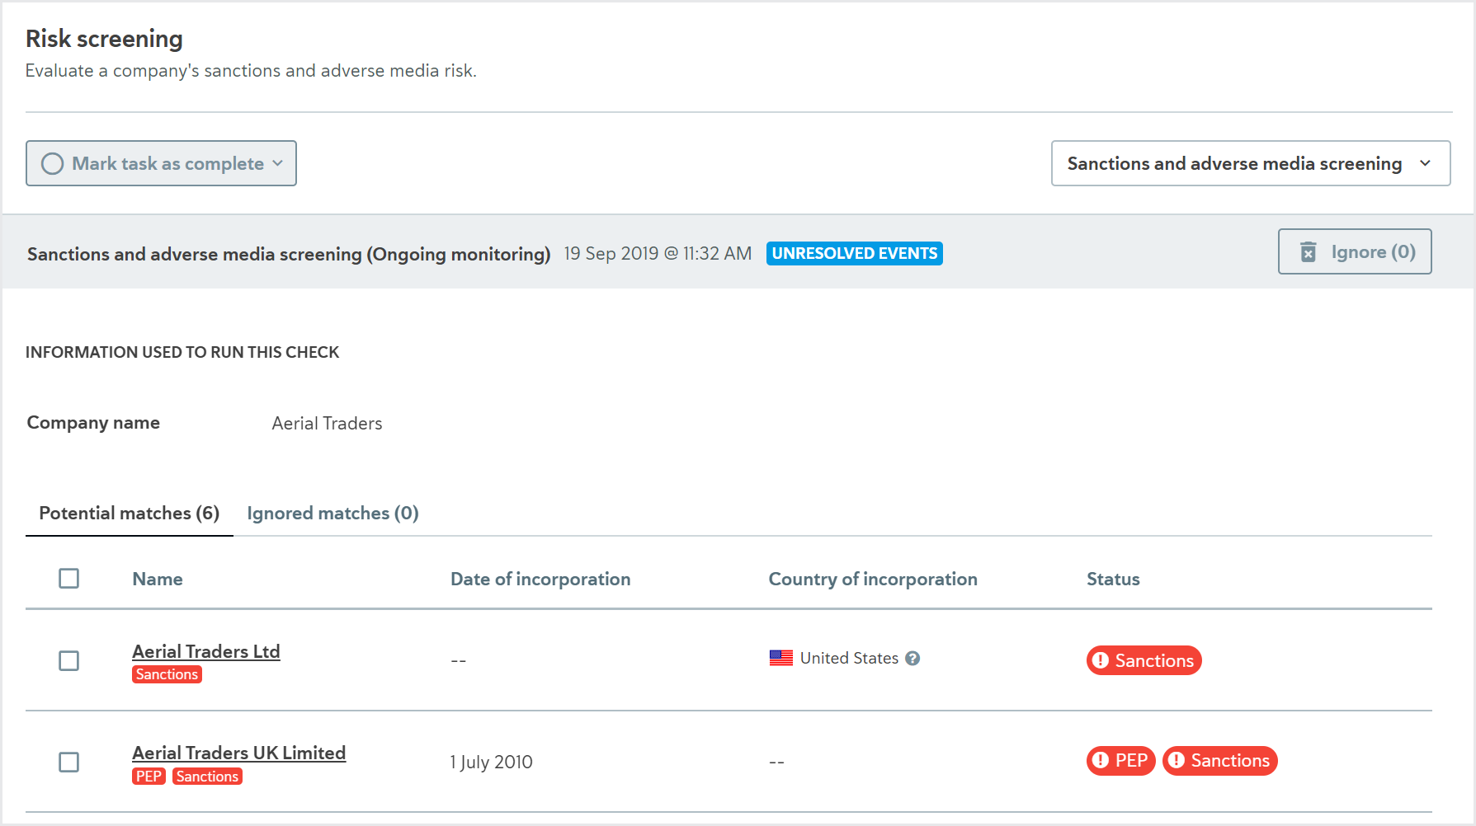Click the UNRESOLVED EVENTS status badge
This screenshot has height=826, width=1476.
[x=854, y=253]
